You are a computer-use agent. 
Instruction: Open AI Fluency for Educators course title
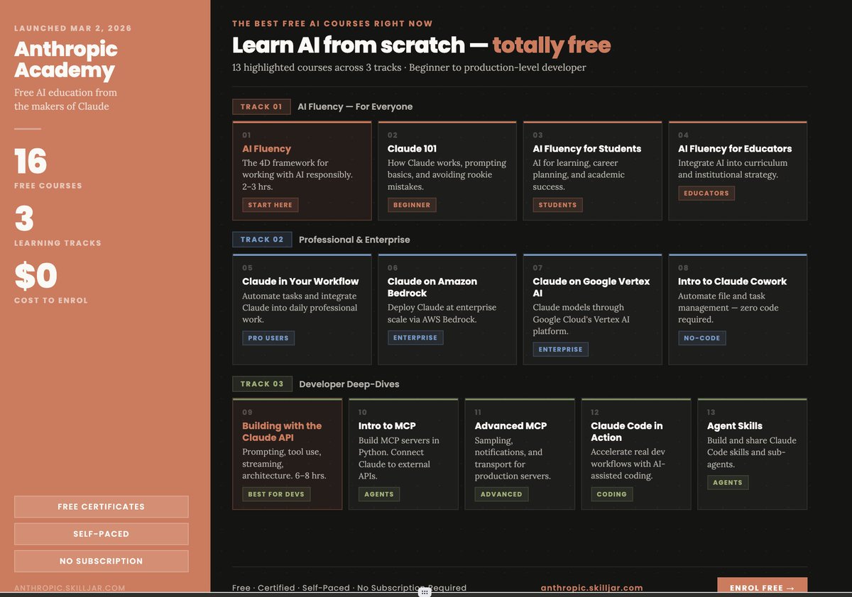pos(735,149)
